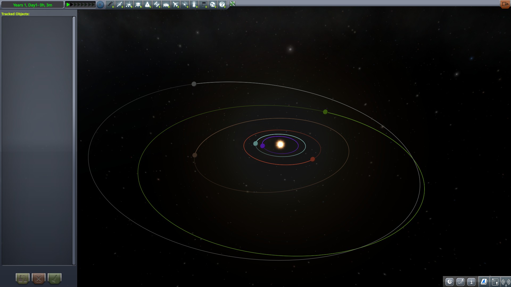
Task: Toggle the flag filter
Action: click(203, 5)
